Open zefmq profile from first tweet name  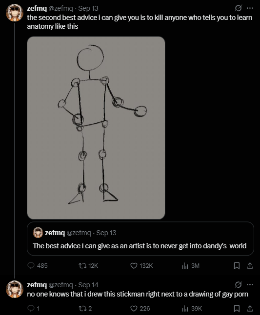[37, 8]
